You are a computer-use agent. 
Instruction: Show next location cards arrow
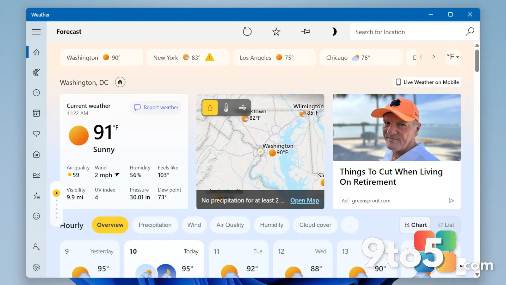coord(434,57)
